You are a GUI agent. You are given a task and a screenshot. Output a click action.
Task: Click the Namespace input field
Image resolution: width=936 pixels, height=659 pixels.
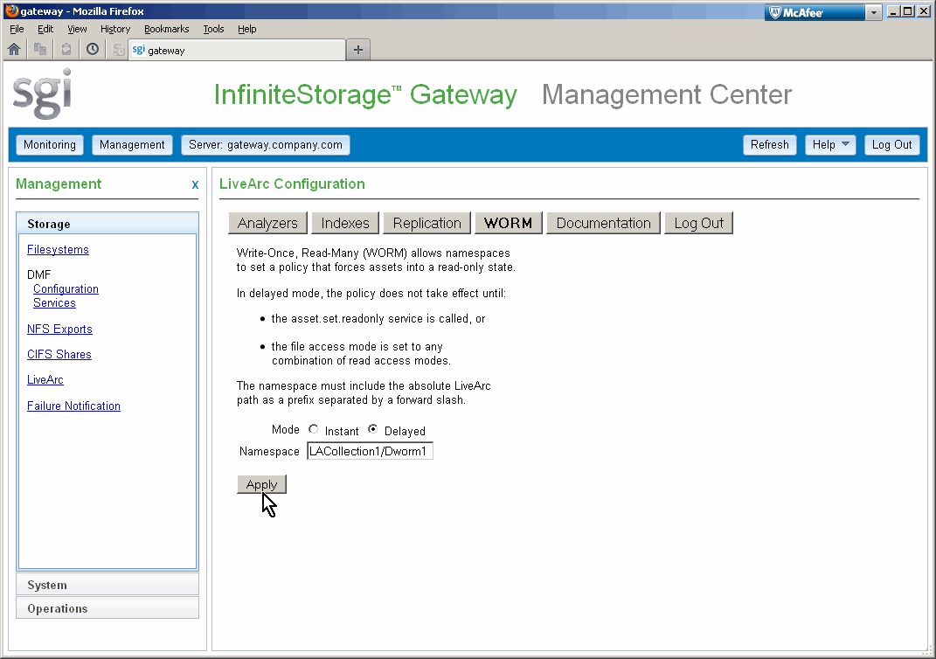pyautogui.click(x=370, y=451)
